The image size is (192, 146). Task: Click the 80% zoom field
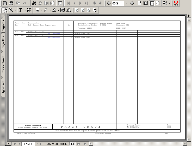(x=118, y=3)
